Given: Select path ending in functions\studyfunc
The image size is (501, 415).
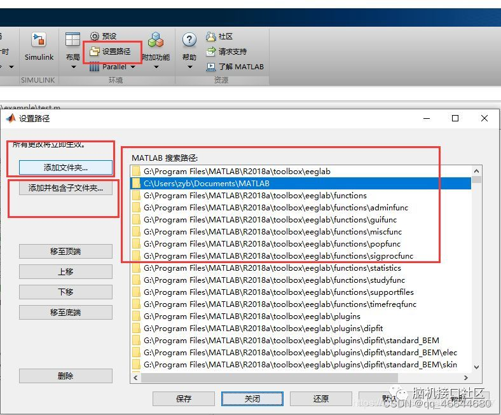Looking at the screenshot, I should point(301,280).
